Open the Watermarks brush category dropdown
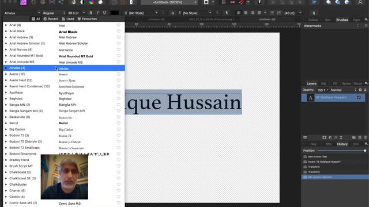The width and height of the screenshot is (369, 207). 331,26
